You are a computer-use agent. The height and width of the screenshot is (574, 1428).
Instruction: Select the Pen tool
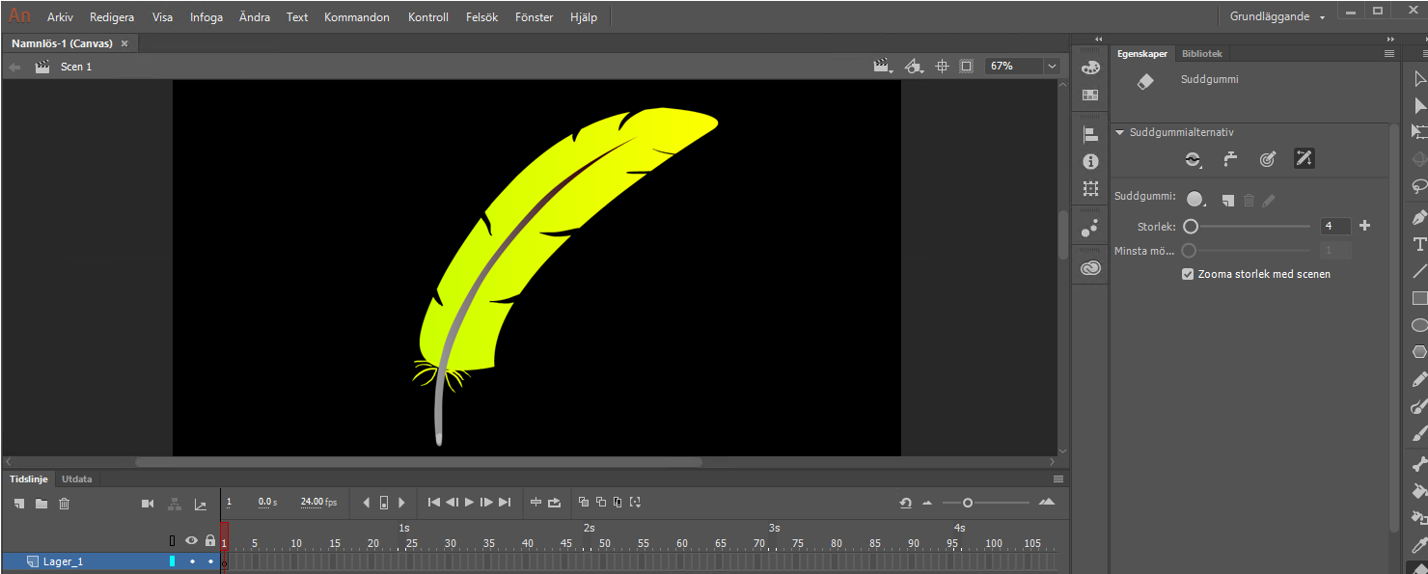pos(1419,217)
